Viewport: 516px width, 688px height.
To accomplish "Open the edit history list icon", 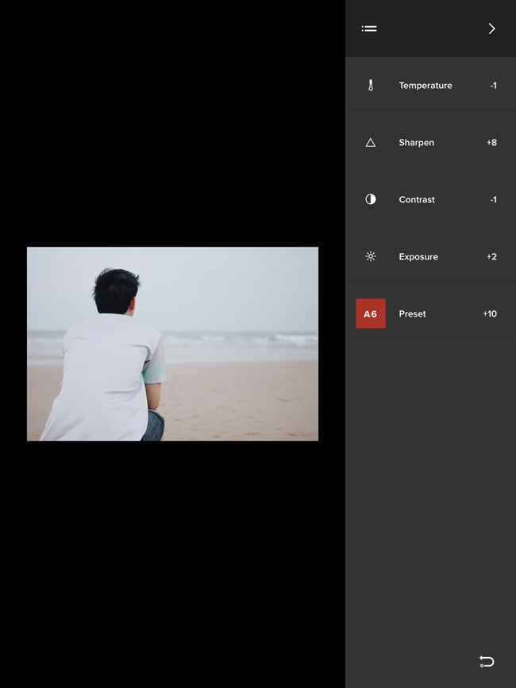I will coord(369,29).
